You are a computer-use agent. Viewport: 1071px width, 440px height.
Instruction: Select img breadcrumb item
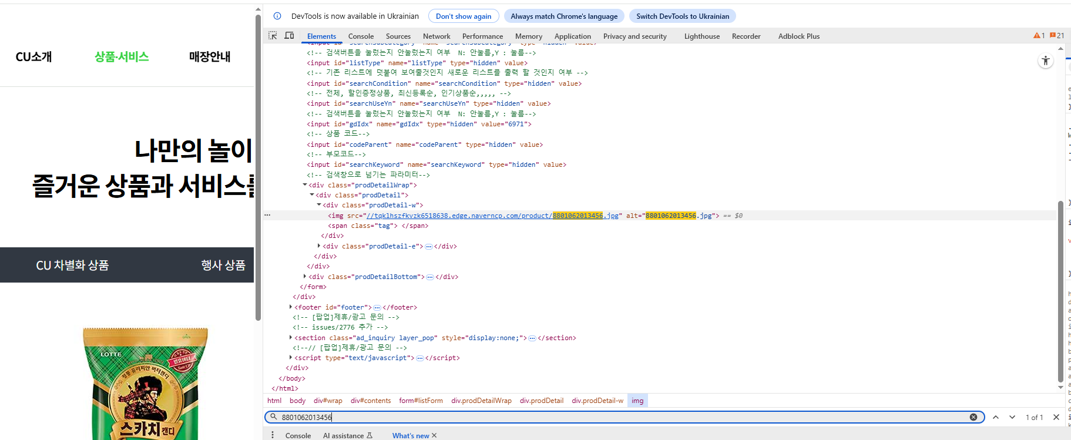pos(637,401)
